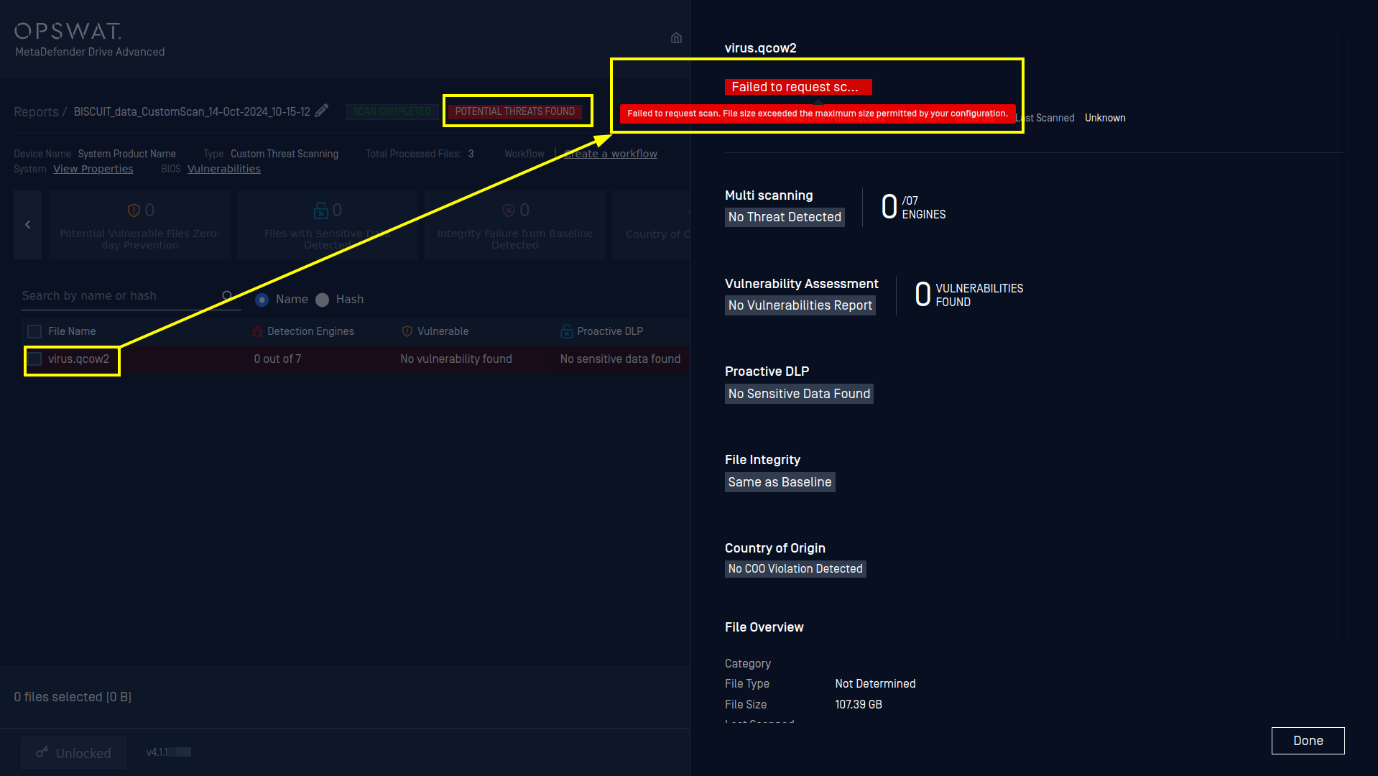Click the Not Determined file type value
1378x776 pixels.
coord(875,683)
